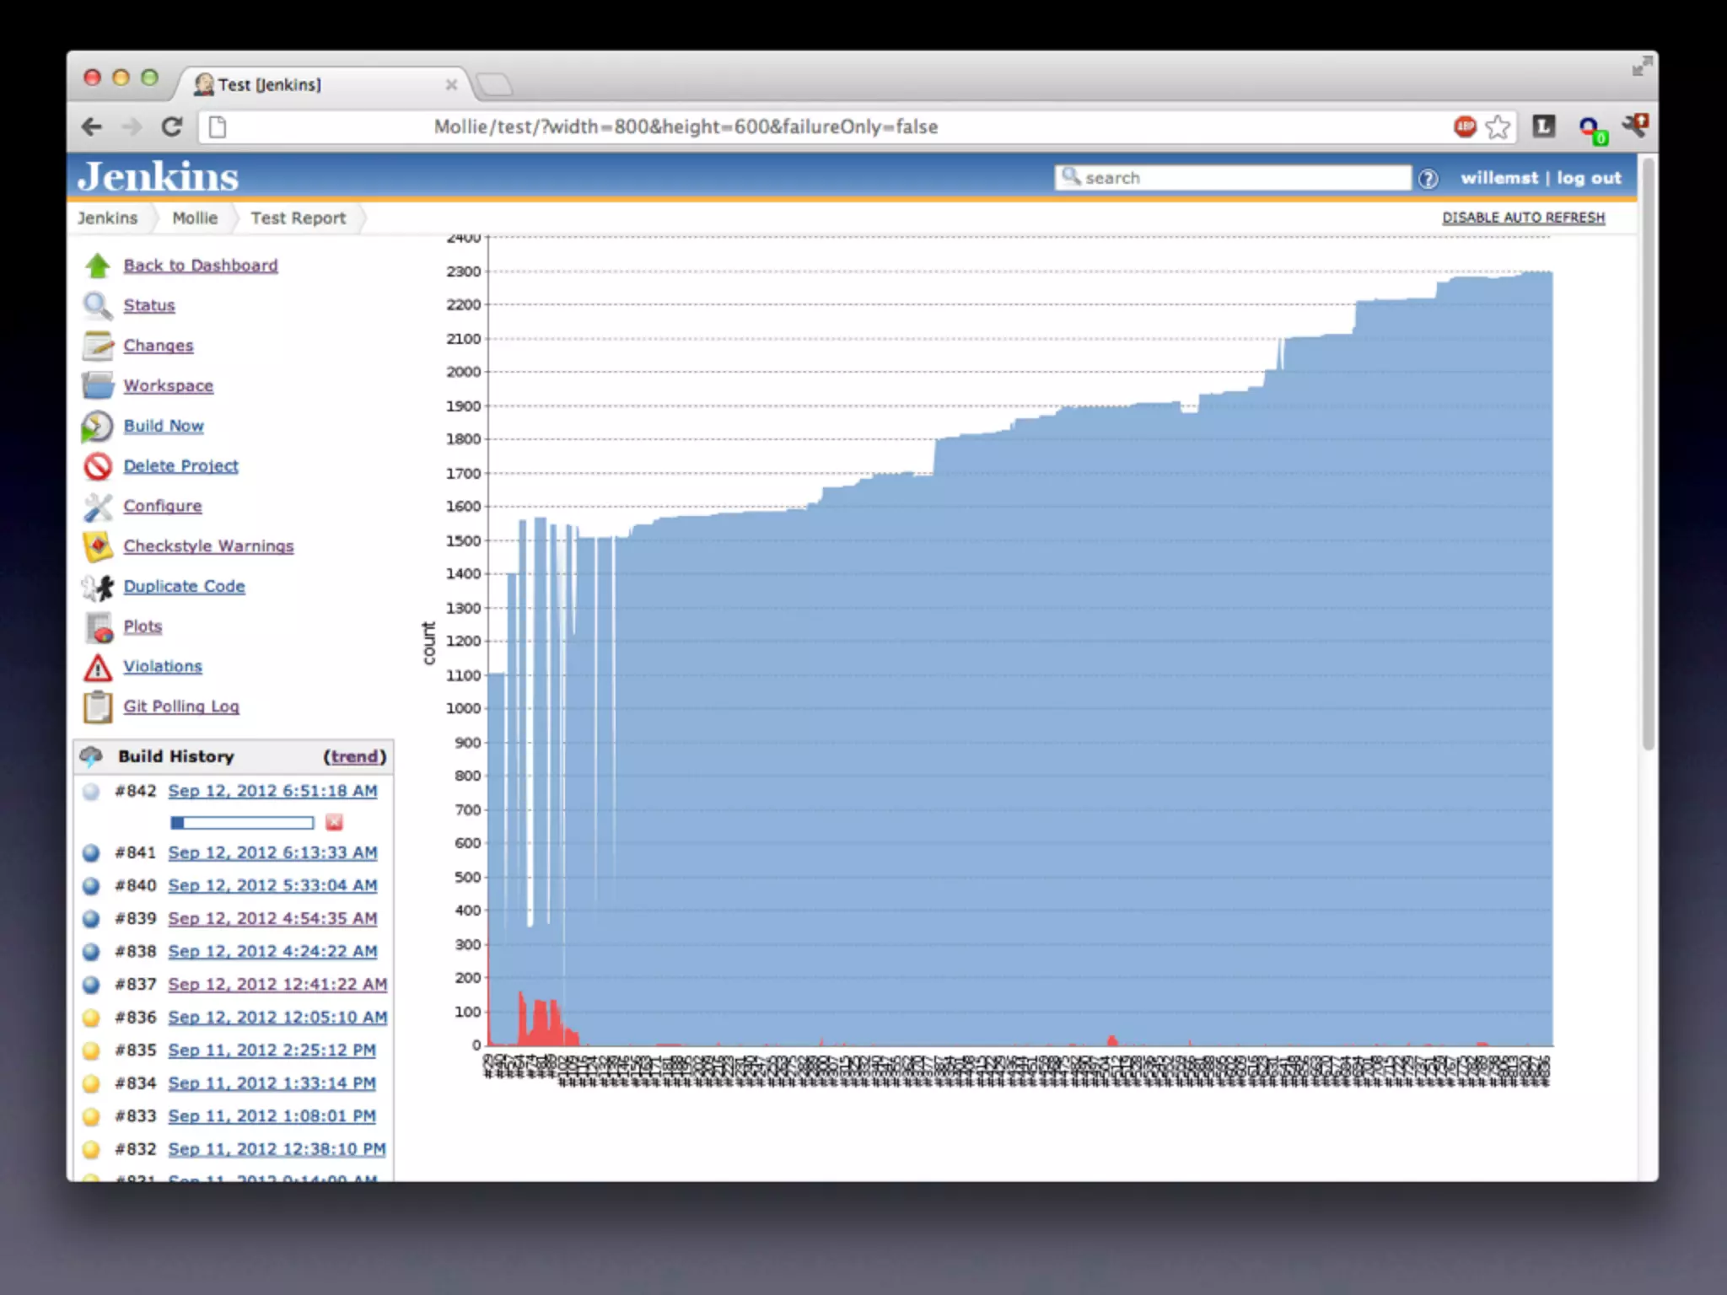The width and height of the screenshot is (1727, 1295).
Task: Click build #842 progress bar
Action: [242, 822]
